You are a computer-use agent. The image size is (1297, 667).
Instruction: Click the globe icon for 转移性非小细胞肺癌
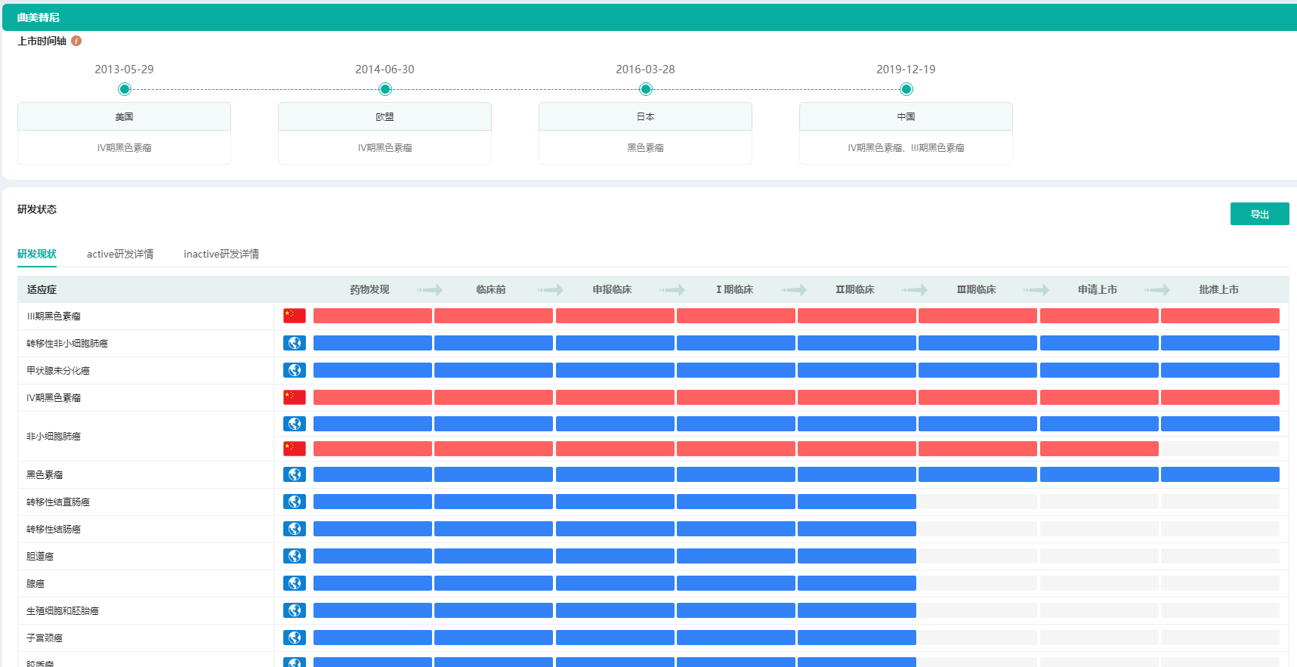pos(294,343)
